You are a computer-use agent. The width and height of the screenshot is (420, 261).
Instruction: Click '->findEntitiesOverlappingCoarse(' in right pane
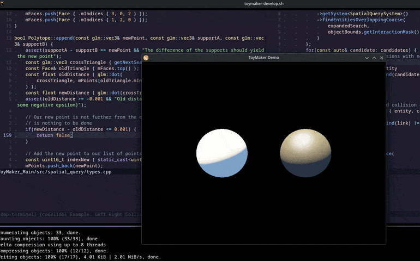pos(361,20)
